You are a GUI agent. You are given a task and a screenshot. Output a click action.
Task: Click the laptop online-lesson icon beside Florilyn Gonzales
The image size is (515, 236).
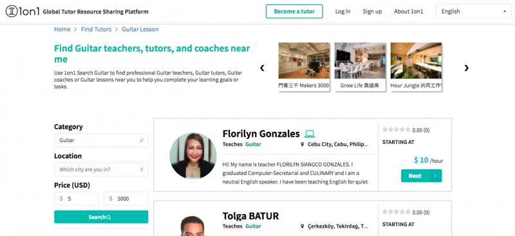[x=310, y=134]
